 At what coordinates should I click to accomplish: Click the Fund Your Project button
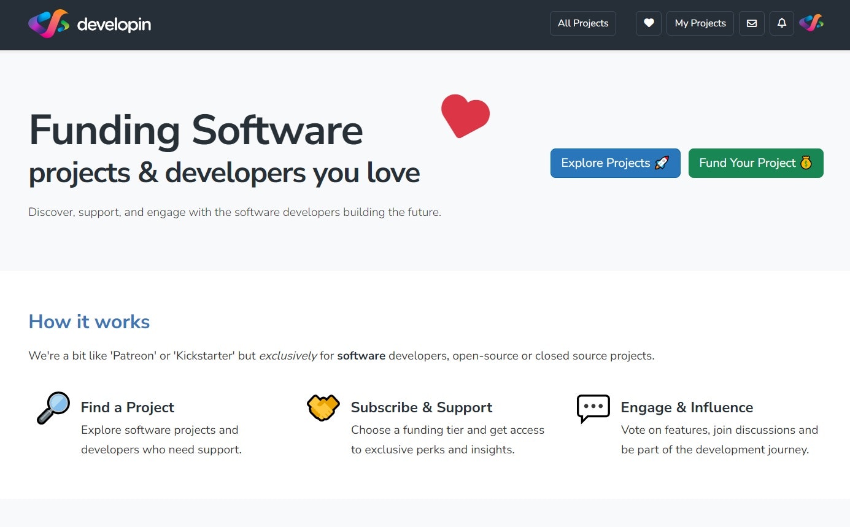(x=755, y=163)
